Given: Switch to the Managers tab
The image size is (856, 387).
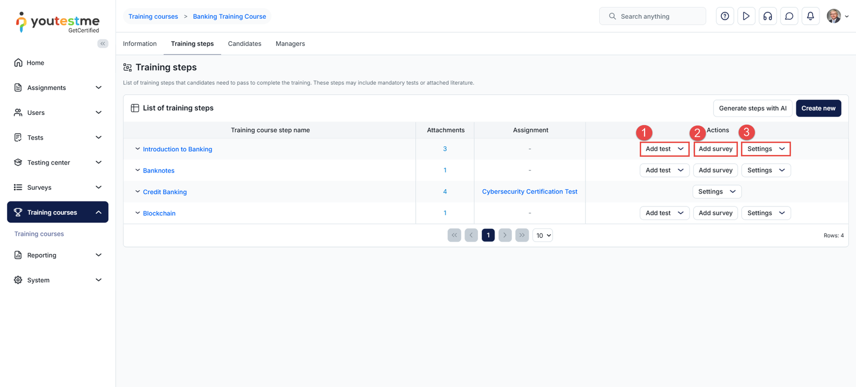Looking at the screenshot, I should (290, 44).
